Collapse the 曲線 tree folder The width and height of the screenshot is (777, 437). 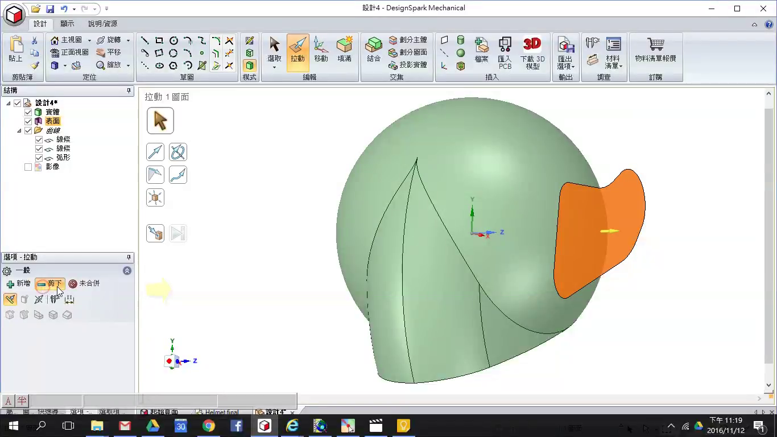click(19, 130)
